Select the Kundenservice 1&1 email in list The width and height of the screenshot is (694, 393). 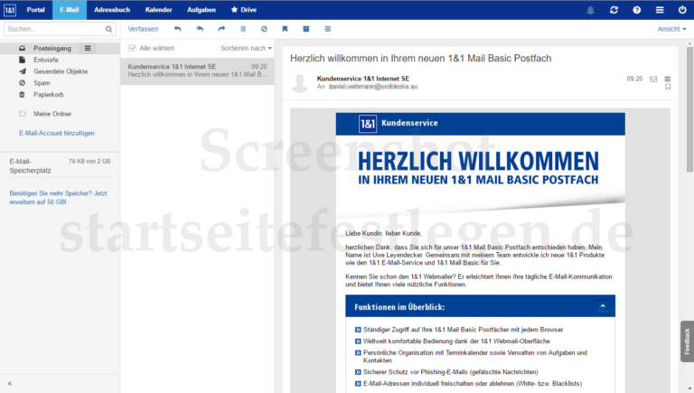click(197, 70)
